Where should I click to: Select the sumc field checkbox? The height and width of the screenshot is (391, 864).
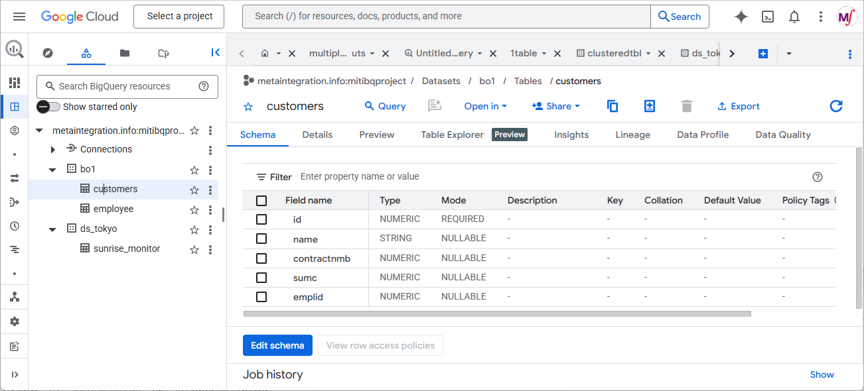pos(261,278)
